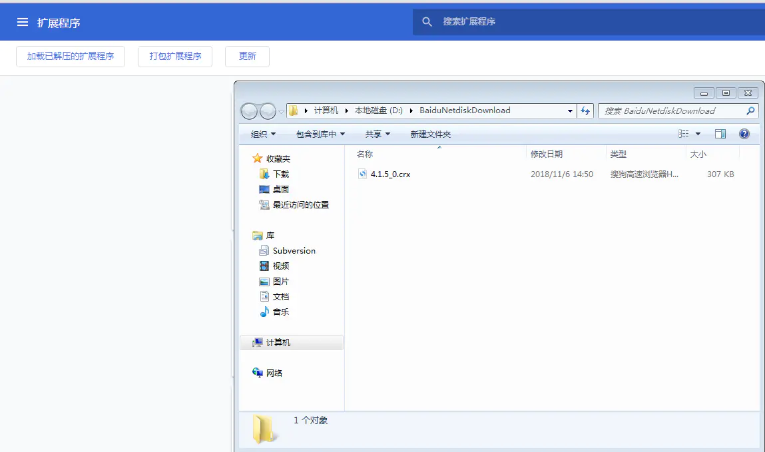Click the size 307 KB
The image size is (765, 452).
tap(720, 174)
